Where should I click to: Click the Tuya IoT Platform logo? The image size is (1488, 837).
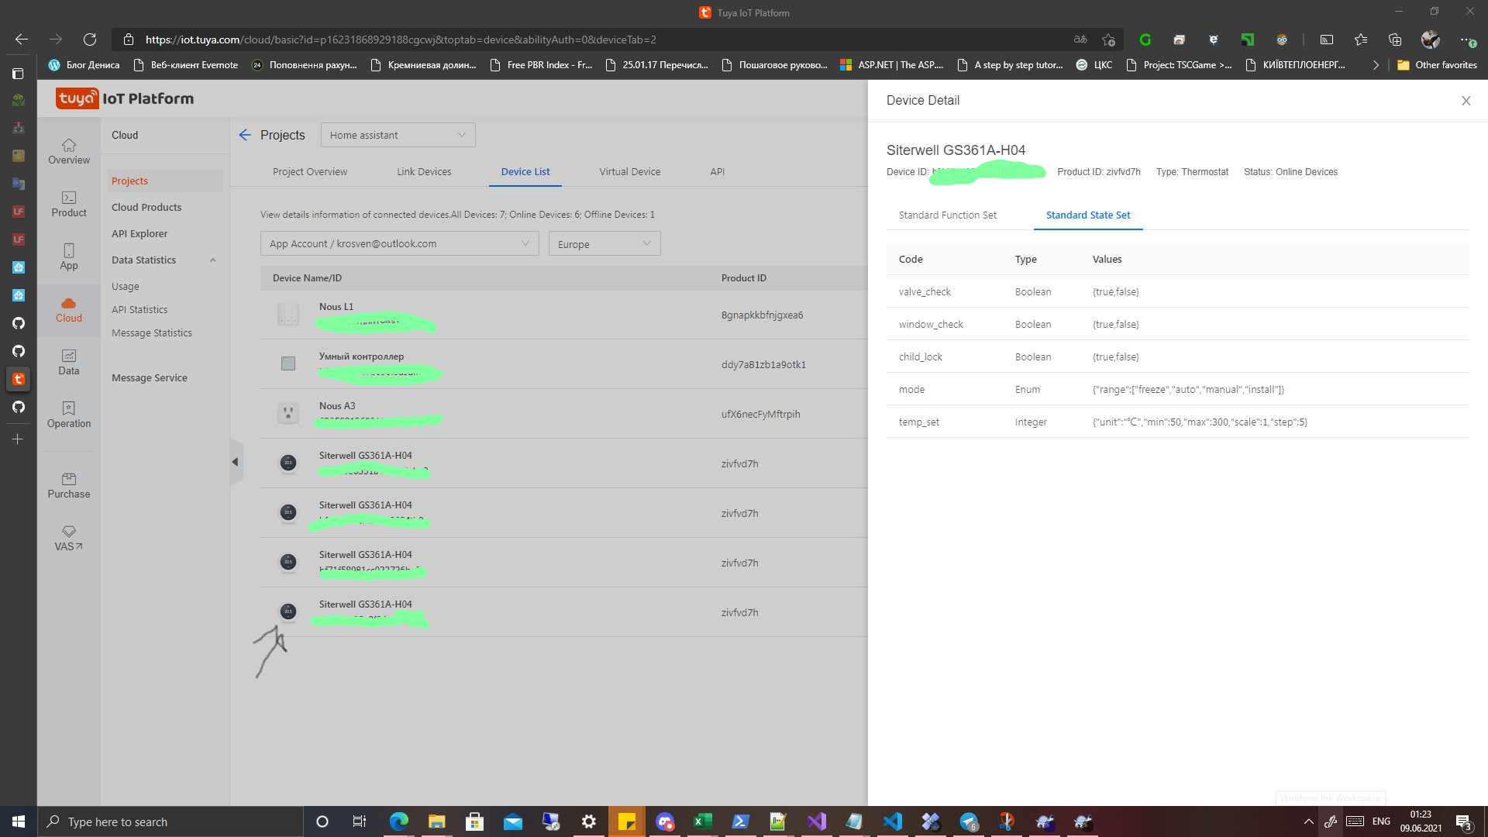[x=124, y=98]
